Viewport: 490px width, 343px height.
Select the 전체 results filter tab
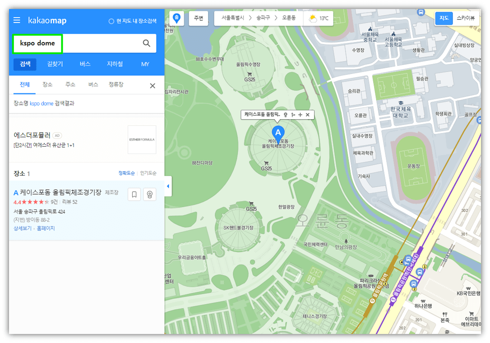tap(25, 84)
